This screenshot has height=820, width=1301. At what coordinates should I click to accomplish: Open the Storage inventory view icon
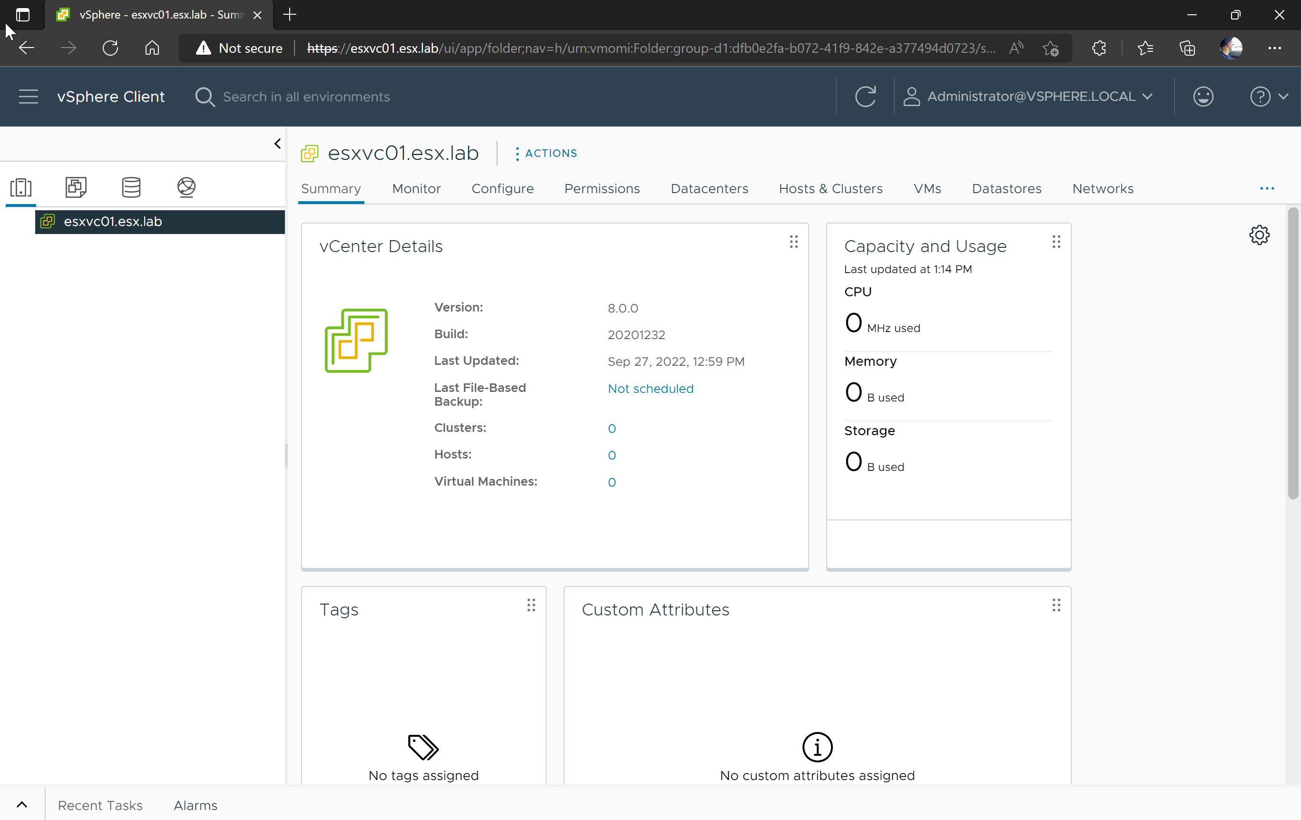click(131, 187)
